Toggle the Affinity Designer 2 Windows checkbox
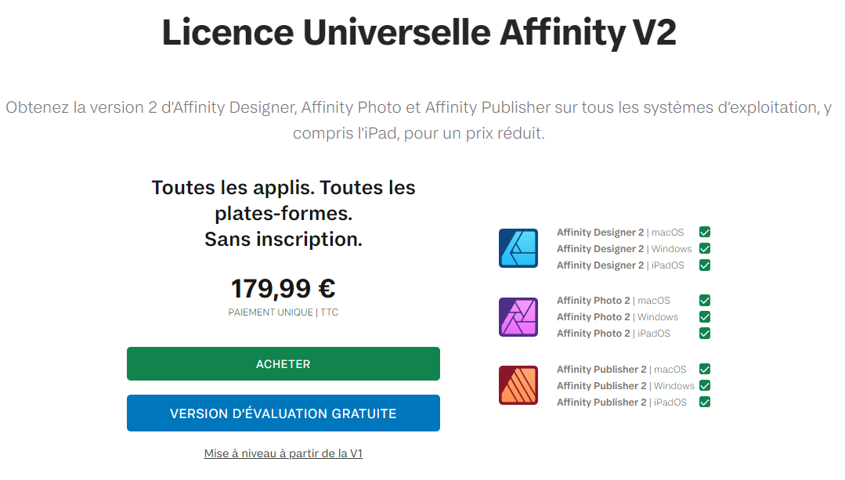Screen dimensions: 845x480 coord(704,248)
